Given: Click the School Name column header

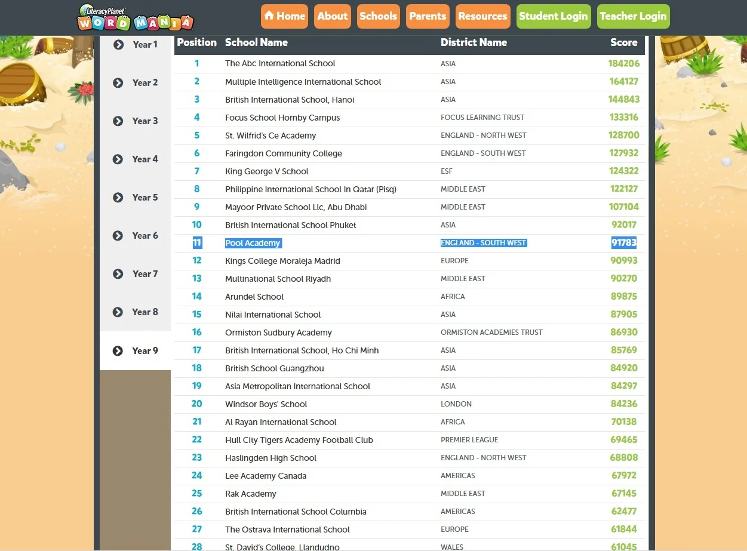Looking at the screenshot, I should point(256,42).
